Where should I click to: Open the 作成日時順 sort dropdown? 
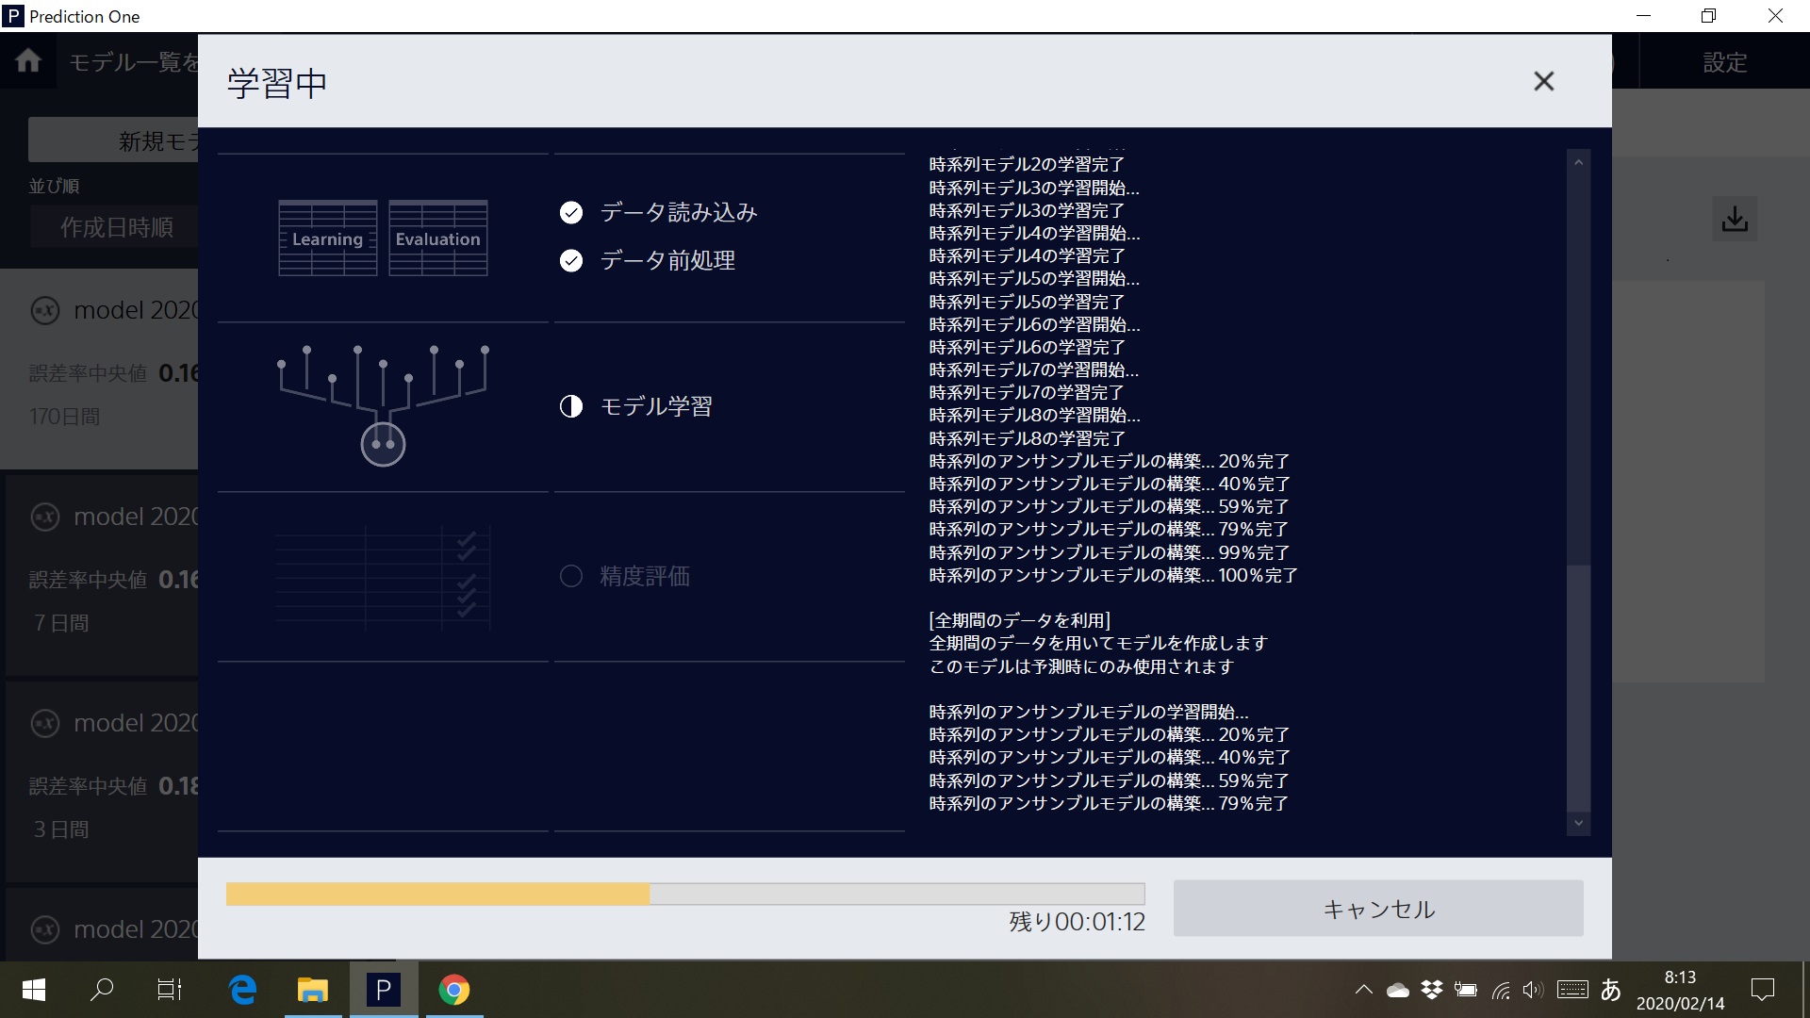click(x=114, y=227)
